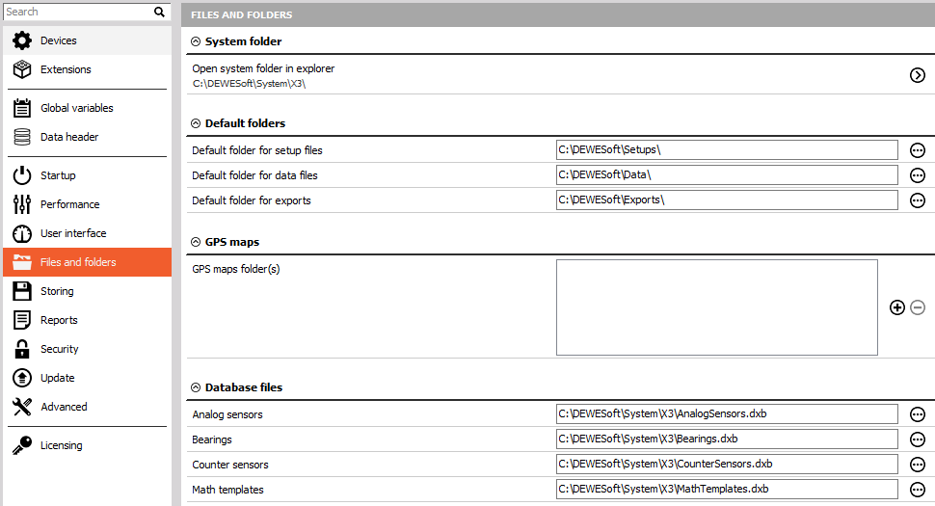Click 'Open system folder in explorer' text
Viewport: 935px width, 506px height.
263,68
